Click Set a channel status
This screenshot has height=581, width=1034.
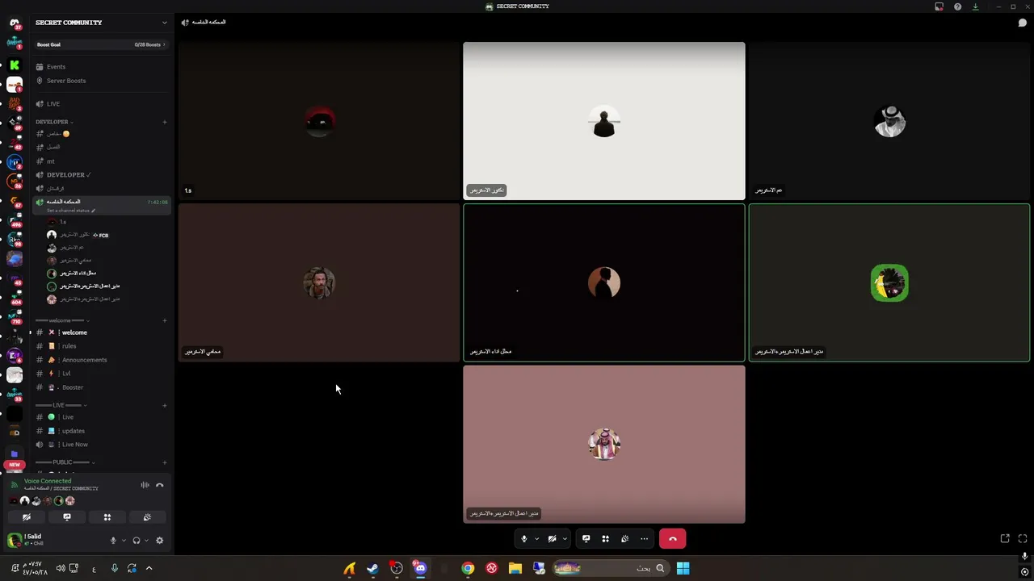71,211
